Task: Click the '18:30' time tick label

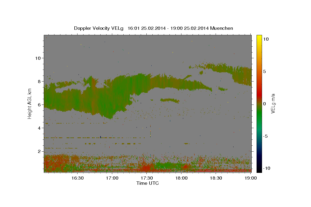Action: 216,178
